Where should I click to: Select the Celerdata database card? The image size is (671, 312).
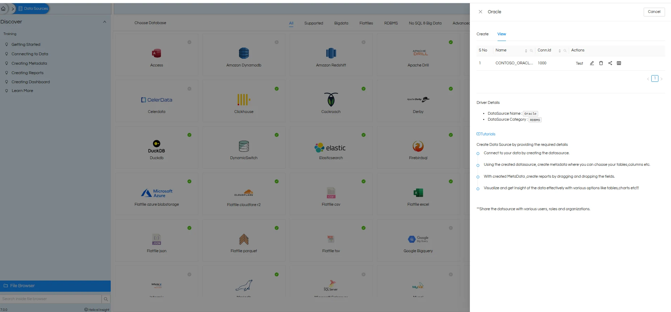pyautogui.click(x=157, y=101)
